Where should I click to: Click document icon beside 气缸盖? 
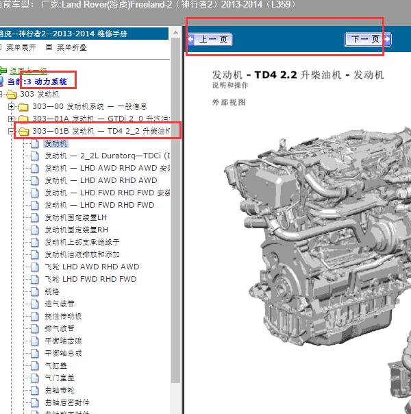click(x=34, y=366)
